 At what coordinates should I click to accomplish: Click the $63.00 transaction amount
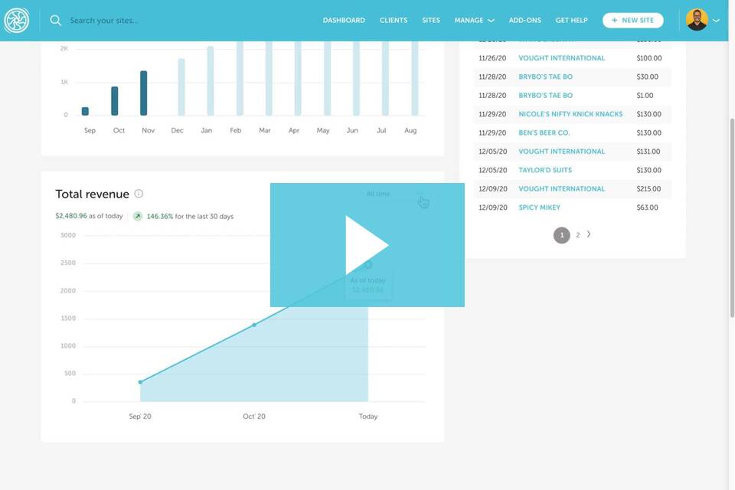click(x=648, y=207)
